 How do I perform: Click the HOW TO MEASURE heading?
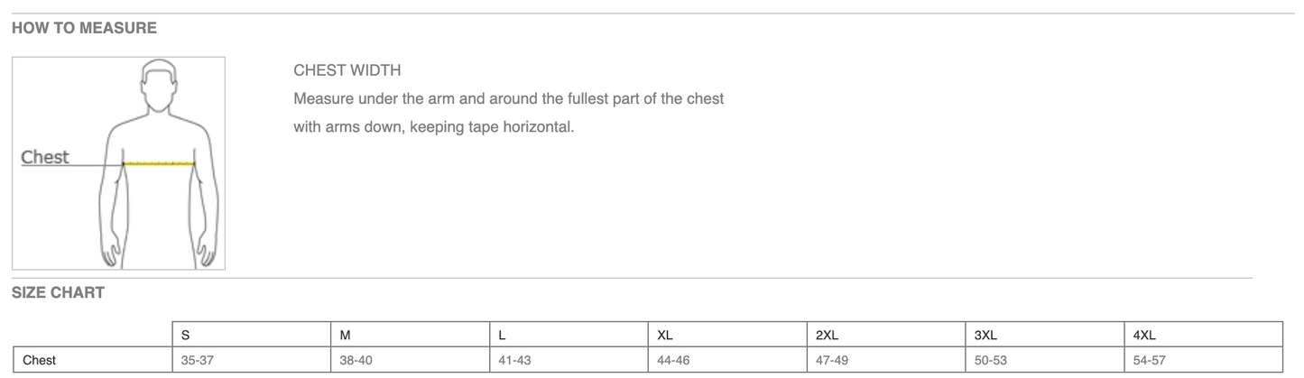click(x=84, y=28)
